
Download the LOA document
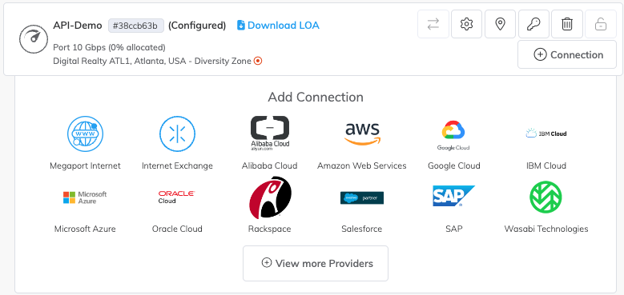pyautogui.click(x=278, y=26)
